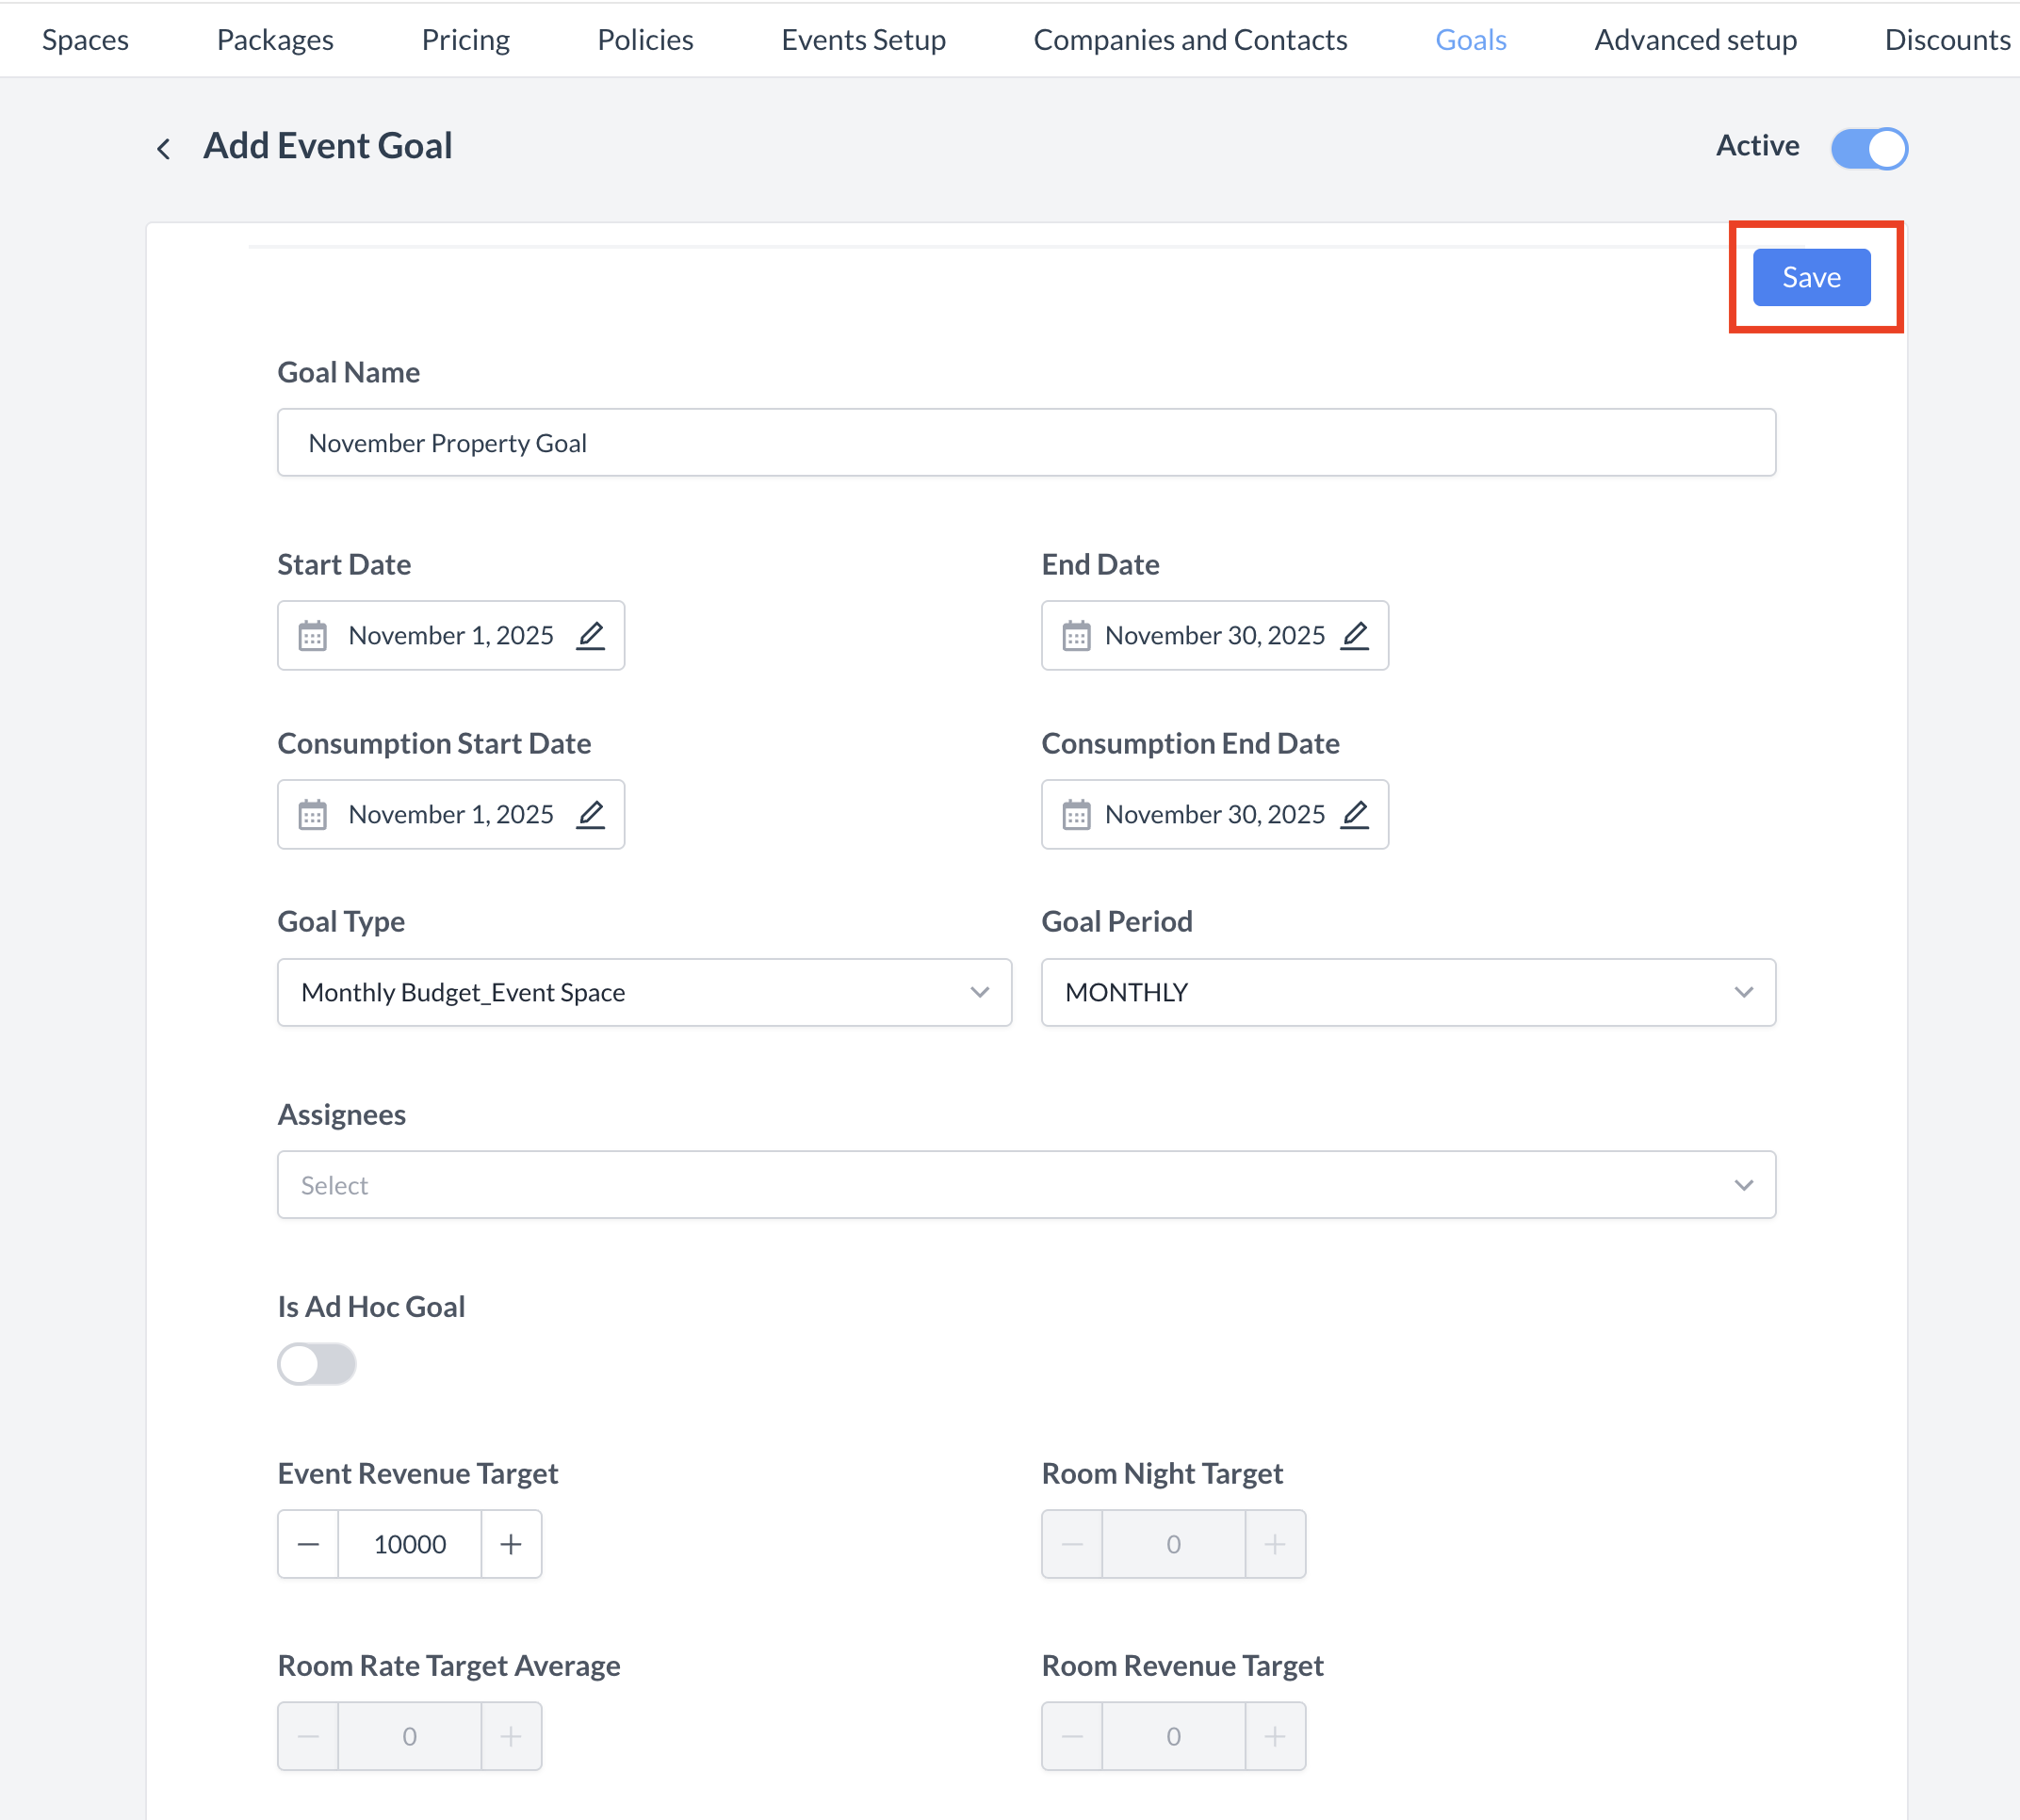Edit End Date with the pencil icon

click(x=1354, y=635)
